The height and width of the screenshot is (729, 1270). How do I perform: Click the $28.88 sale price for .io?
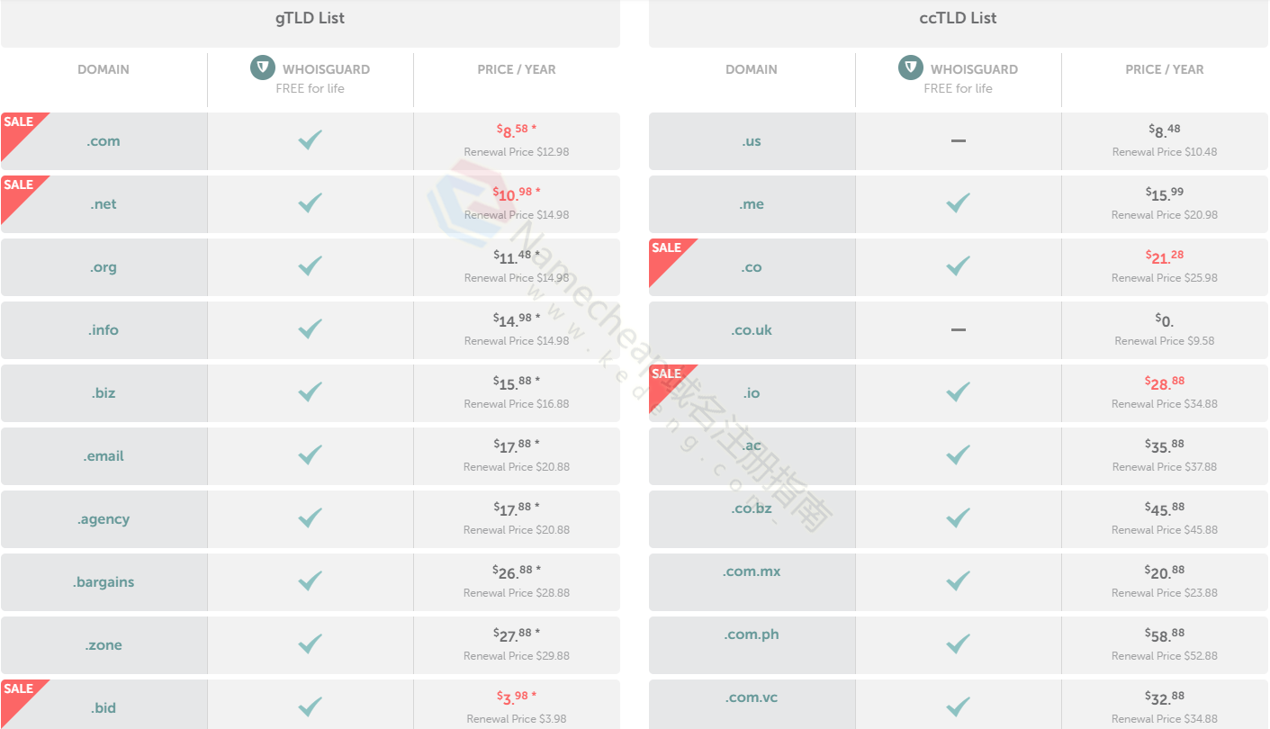tap(1165, 383)
